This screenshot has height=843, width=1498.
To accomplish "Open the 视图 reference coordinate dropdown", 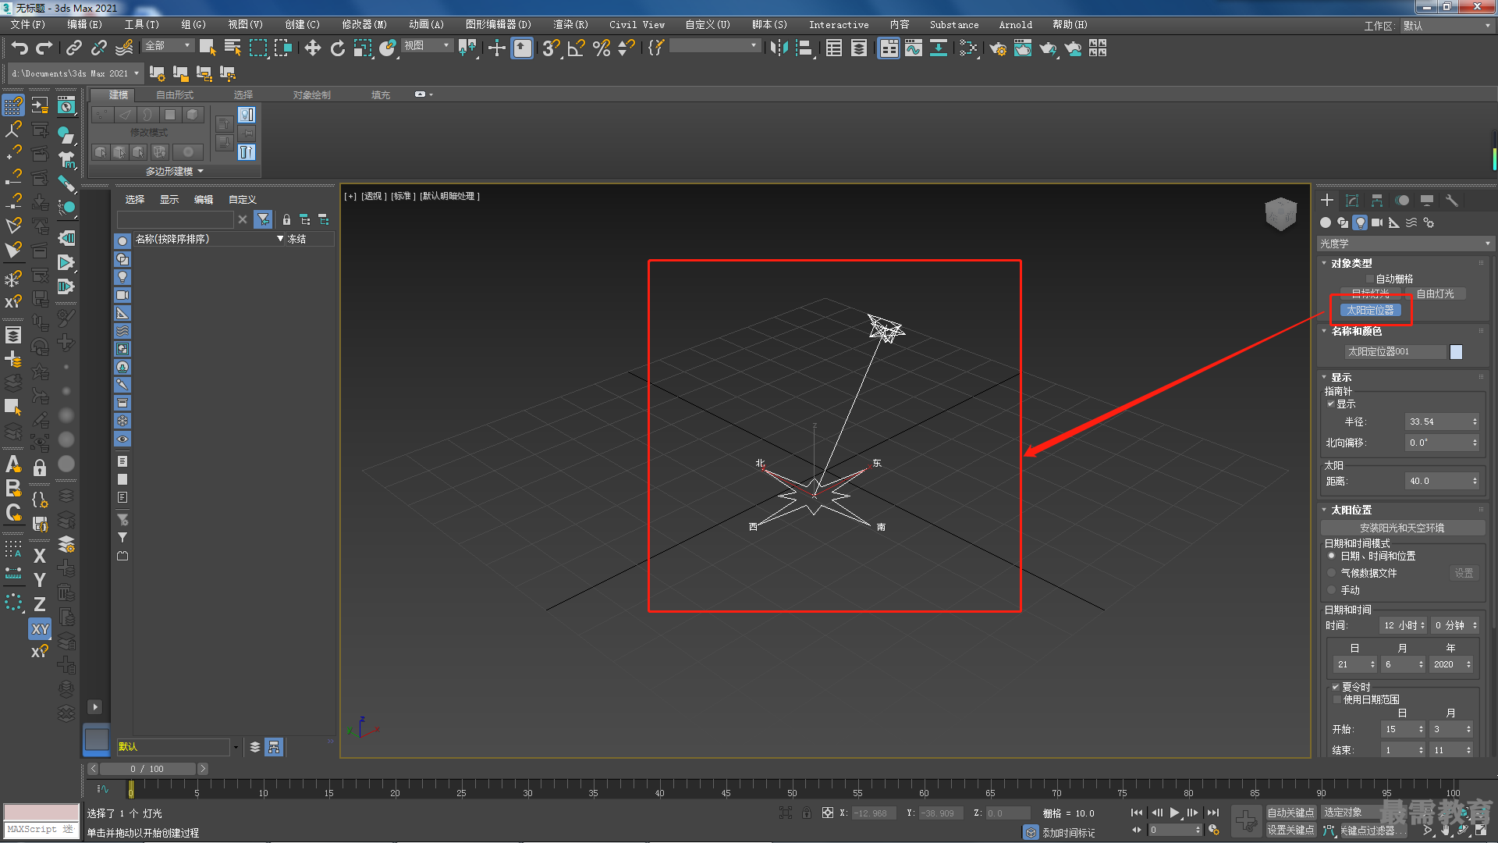I will (x=427, y=46).
